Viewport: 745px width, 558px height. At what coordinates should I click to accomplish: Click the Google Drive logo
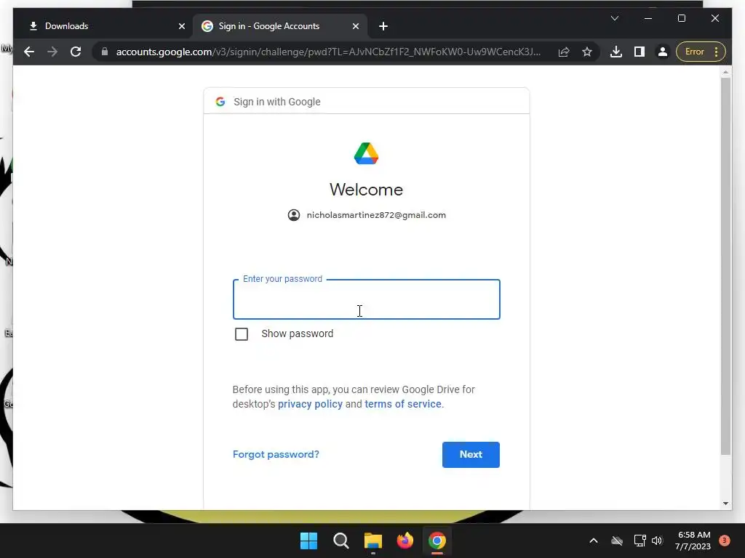[367, 154]
